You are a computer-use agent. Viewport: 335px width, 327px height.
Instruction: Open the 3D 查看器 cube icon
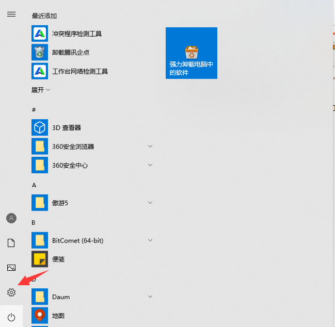coord(40,127)
